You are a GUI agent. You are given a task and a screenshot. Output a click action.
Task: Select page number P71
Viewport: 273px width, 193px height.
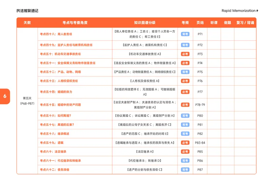(x=200, y=34)
